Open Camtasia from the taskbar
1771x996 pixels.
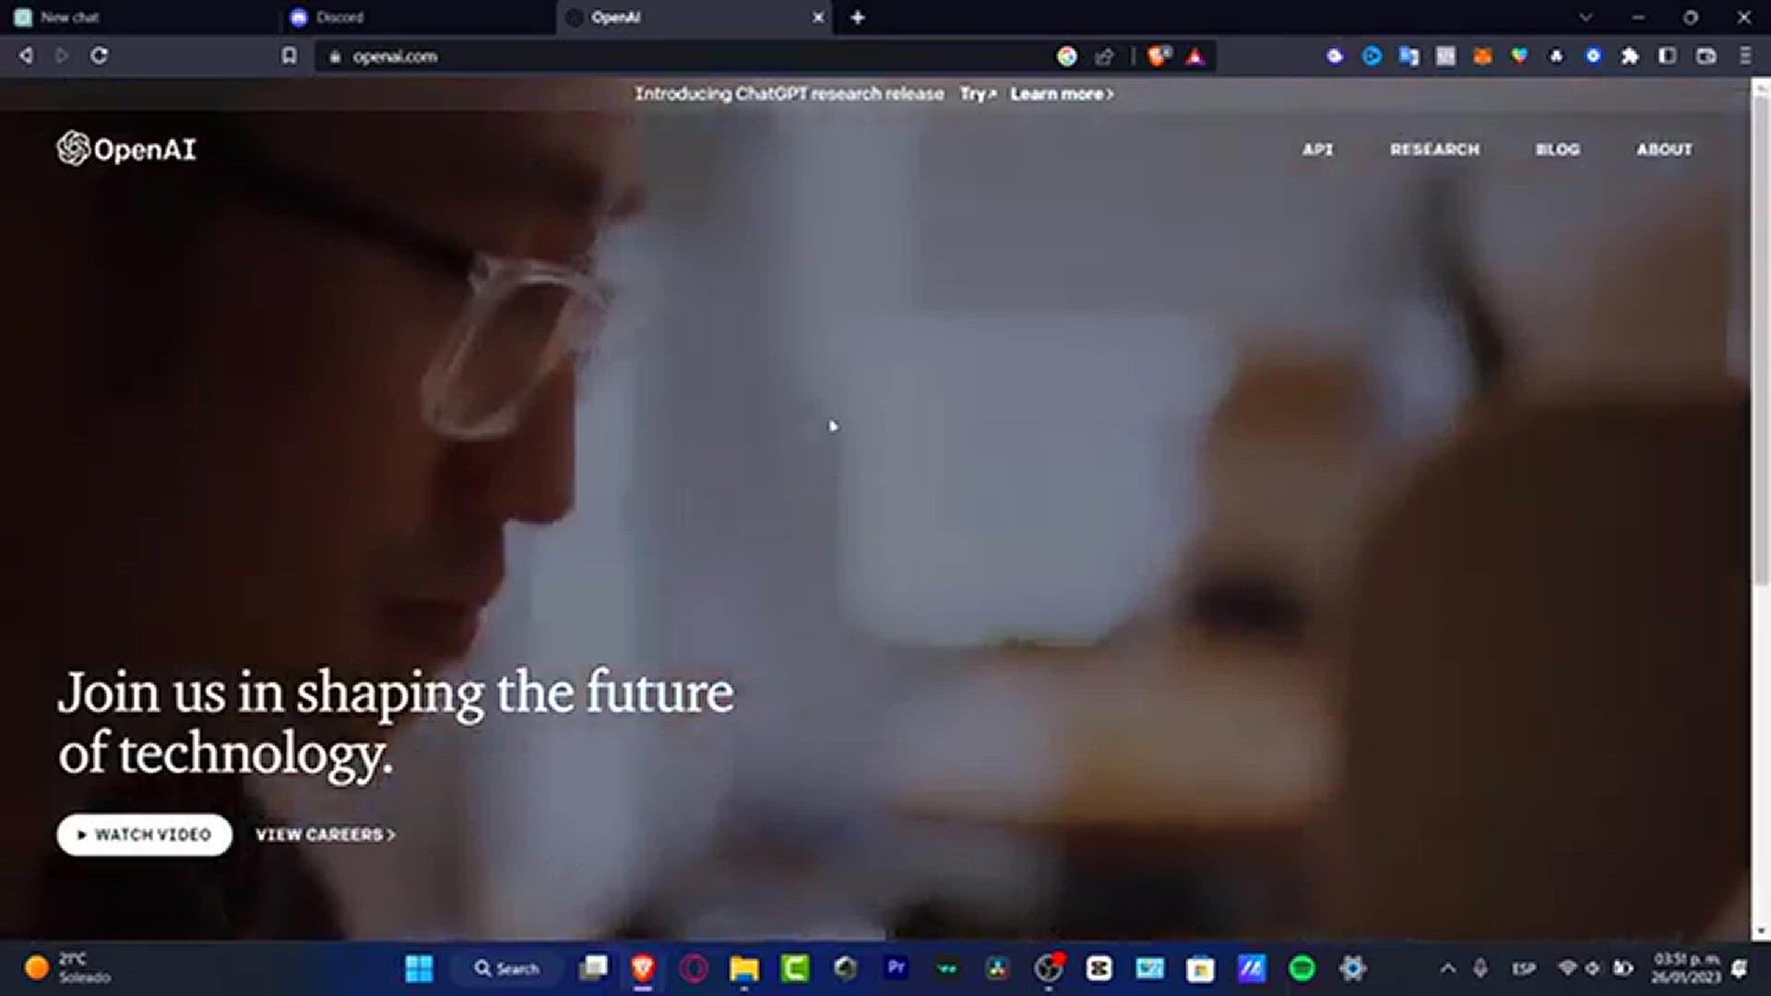click(x=793, y=968)
